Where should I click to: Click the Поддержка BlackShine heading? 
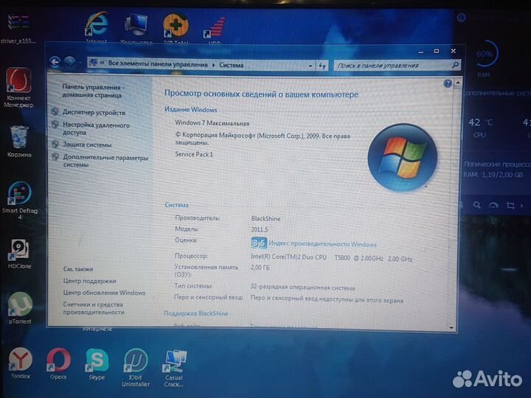coord(195,313)
